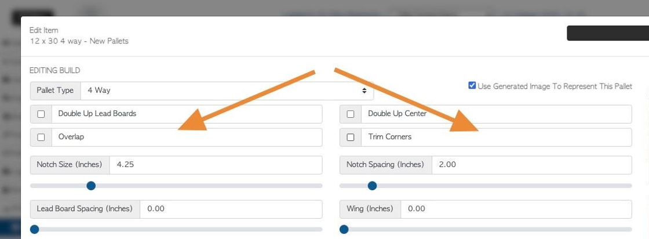Image resolution: width=649 pixels, height=239 pixels.
Task: Click the Notch Size slider track
Action: [176, 186]
